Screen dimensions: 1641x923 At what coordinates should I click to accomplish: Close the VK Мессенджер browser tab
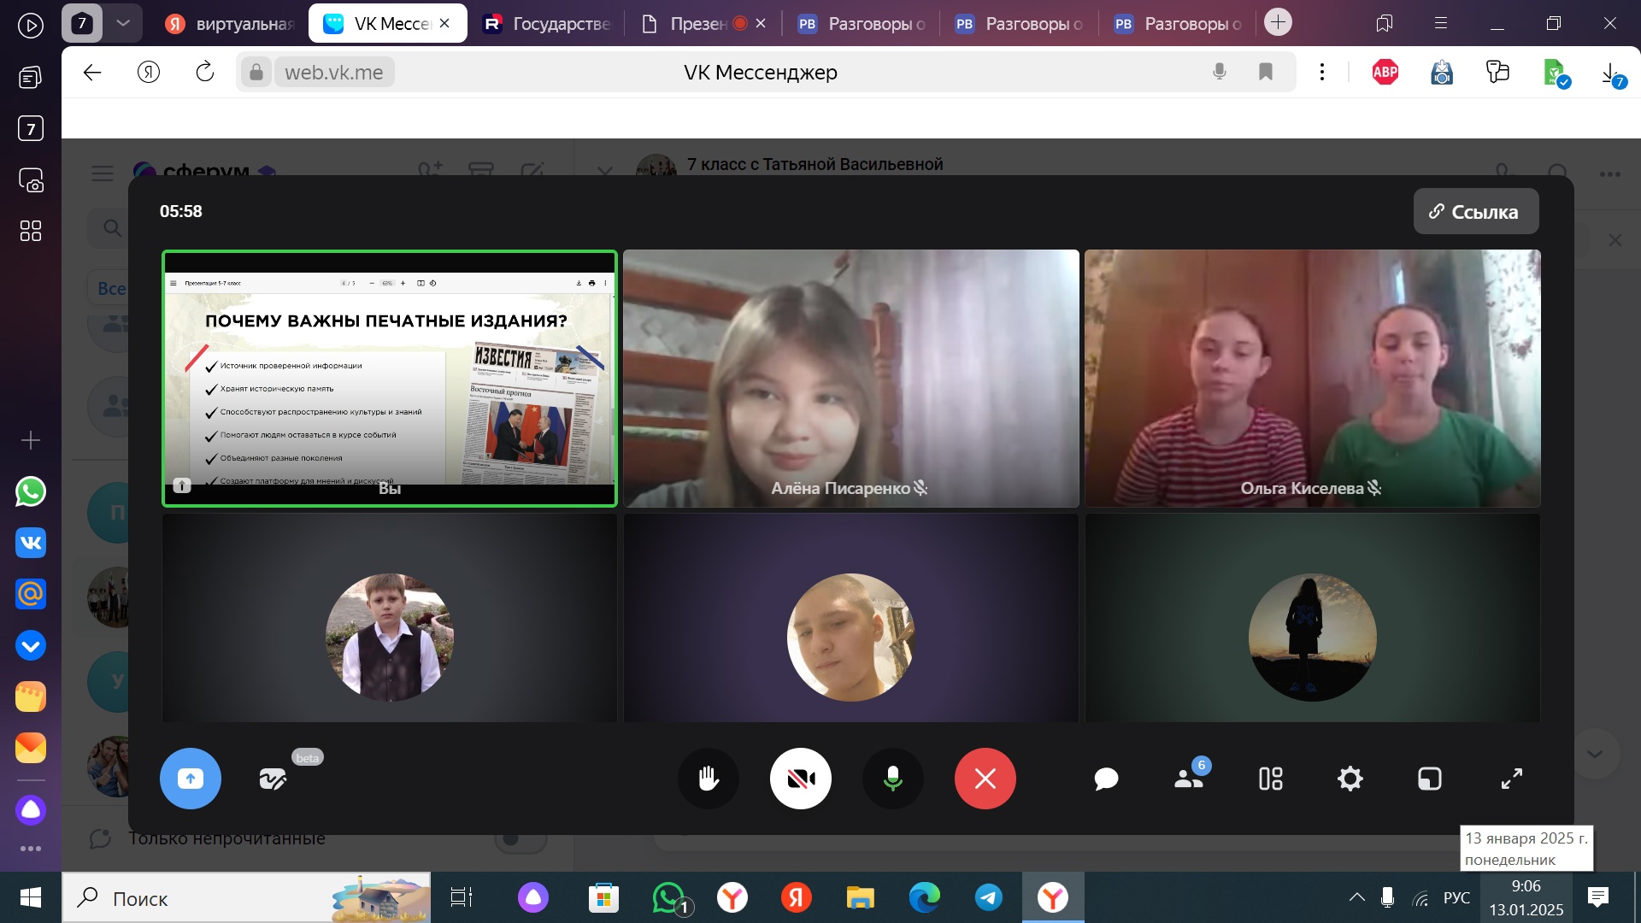444,24
